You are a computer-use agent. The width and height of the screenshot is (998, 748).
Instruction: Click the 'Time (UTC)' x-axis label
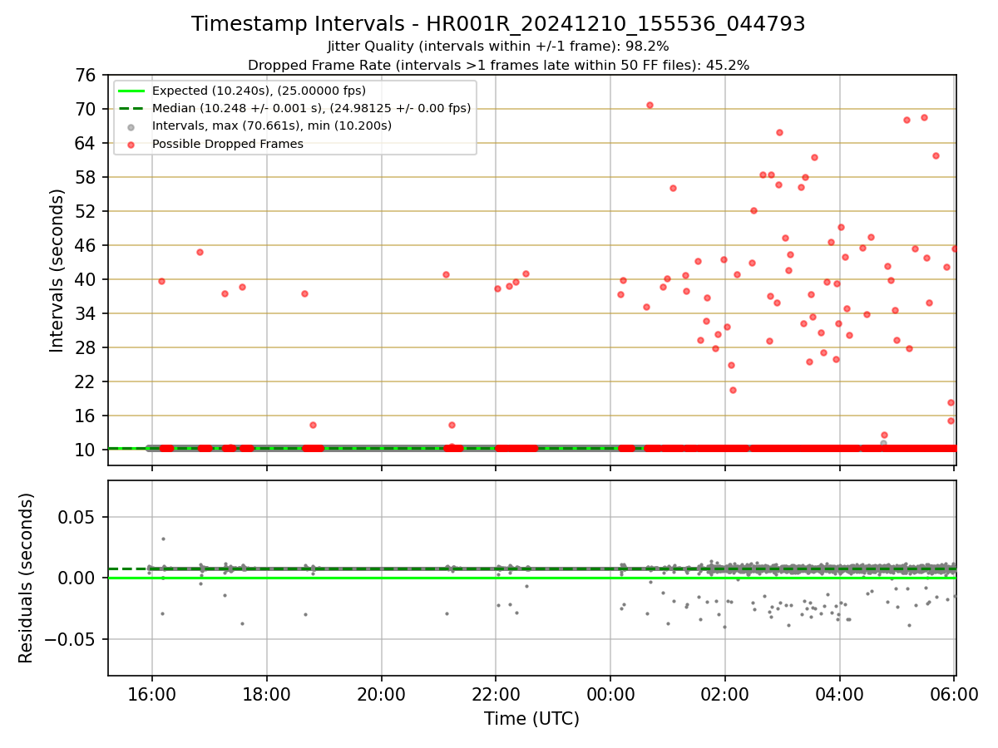pyautogui.click(x=531, y=719)
